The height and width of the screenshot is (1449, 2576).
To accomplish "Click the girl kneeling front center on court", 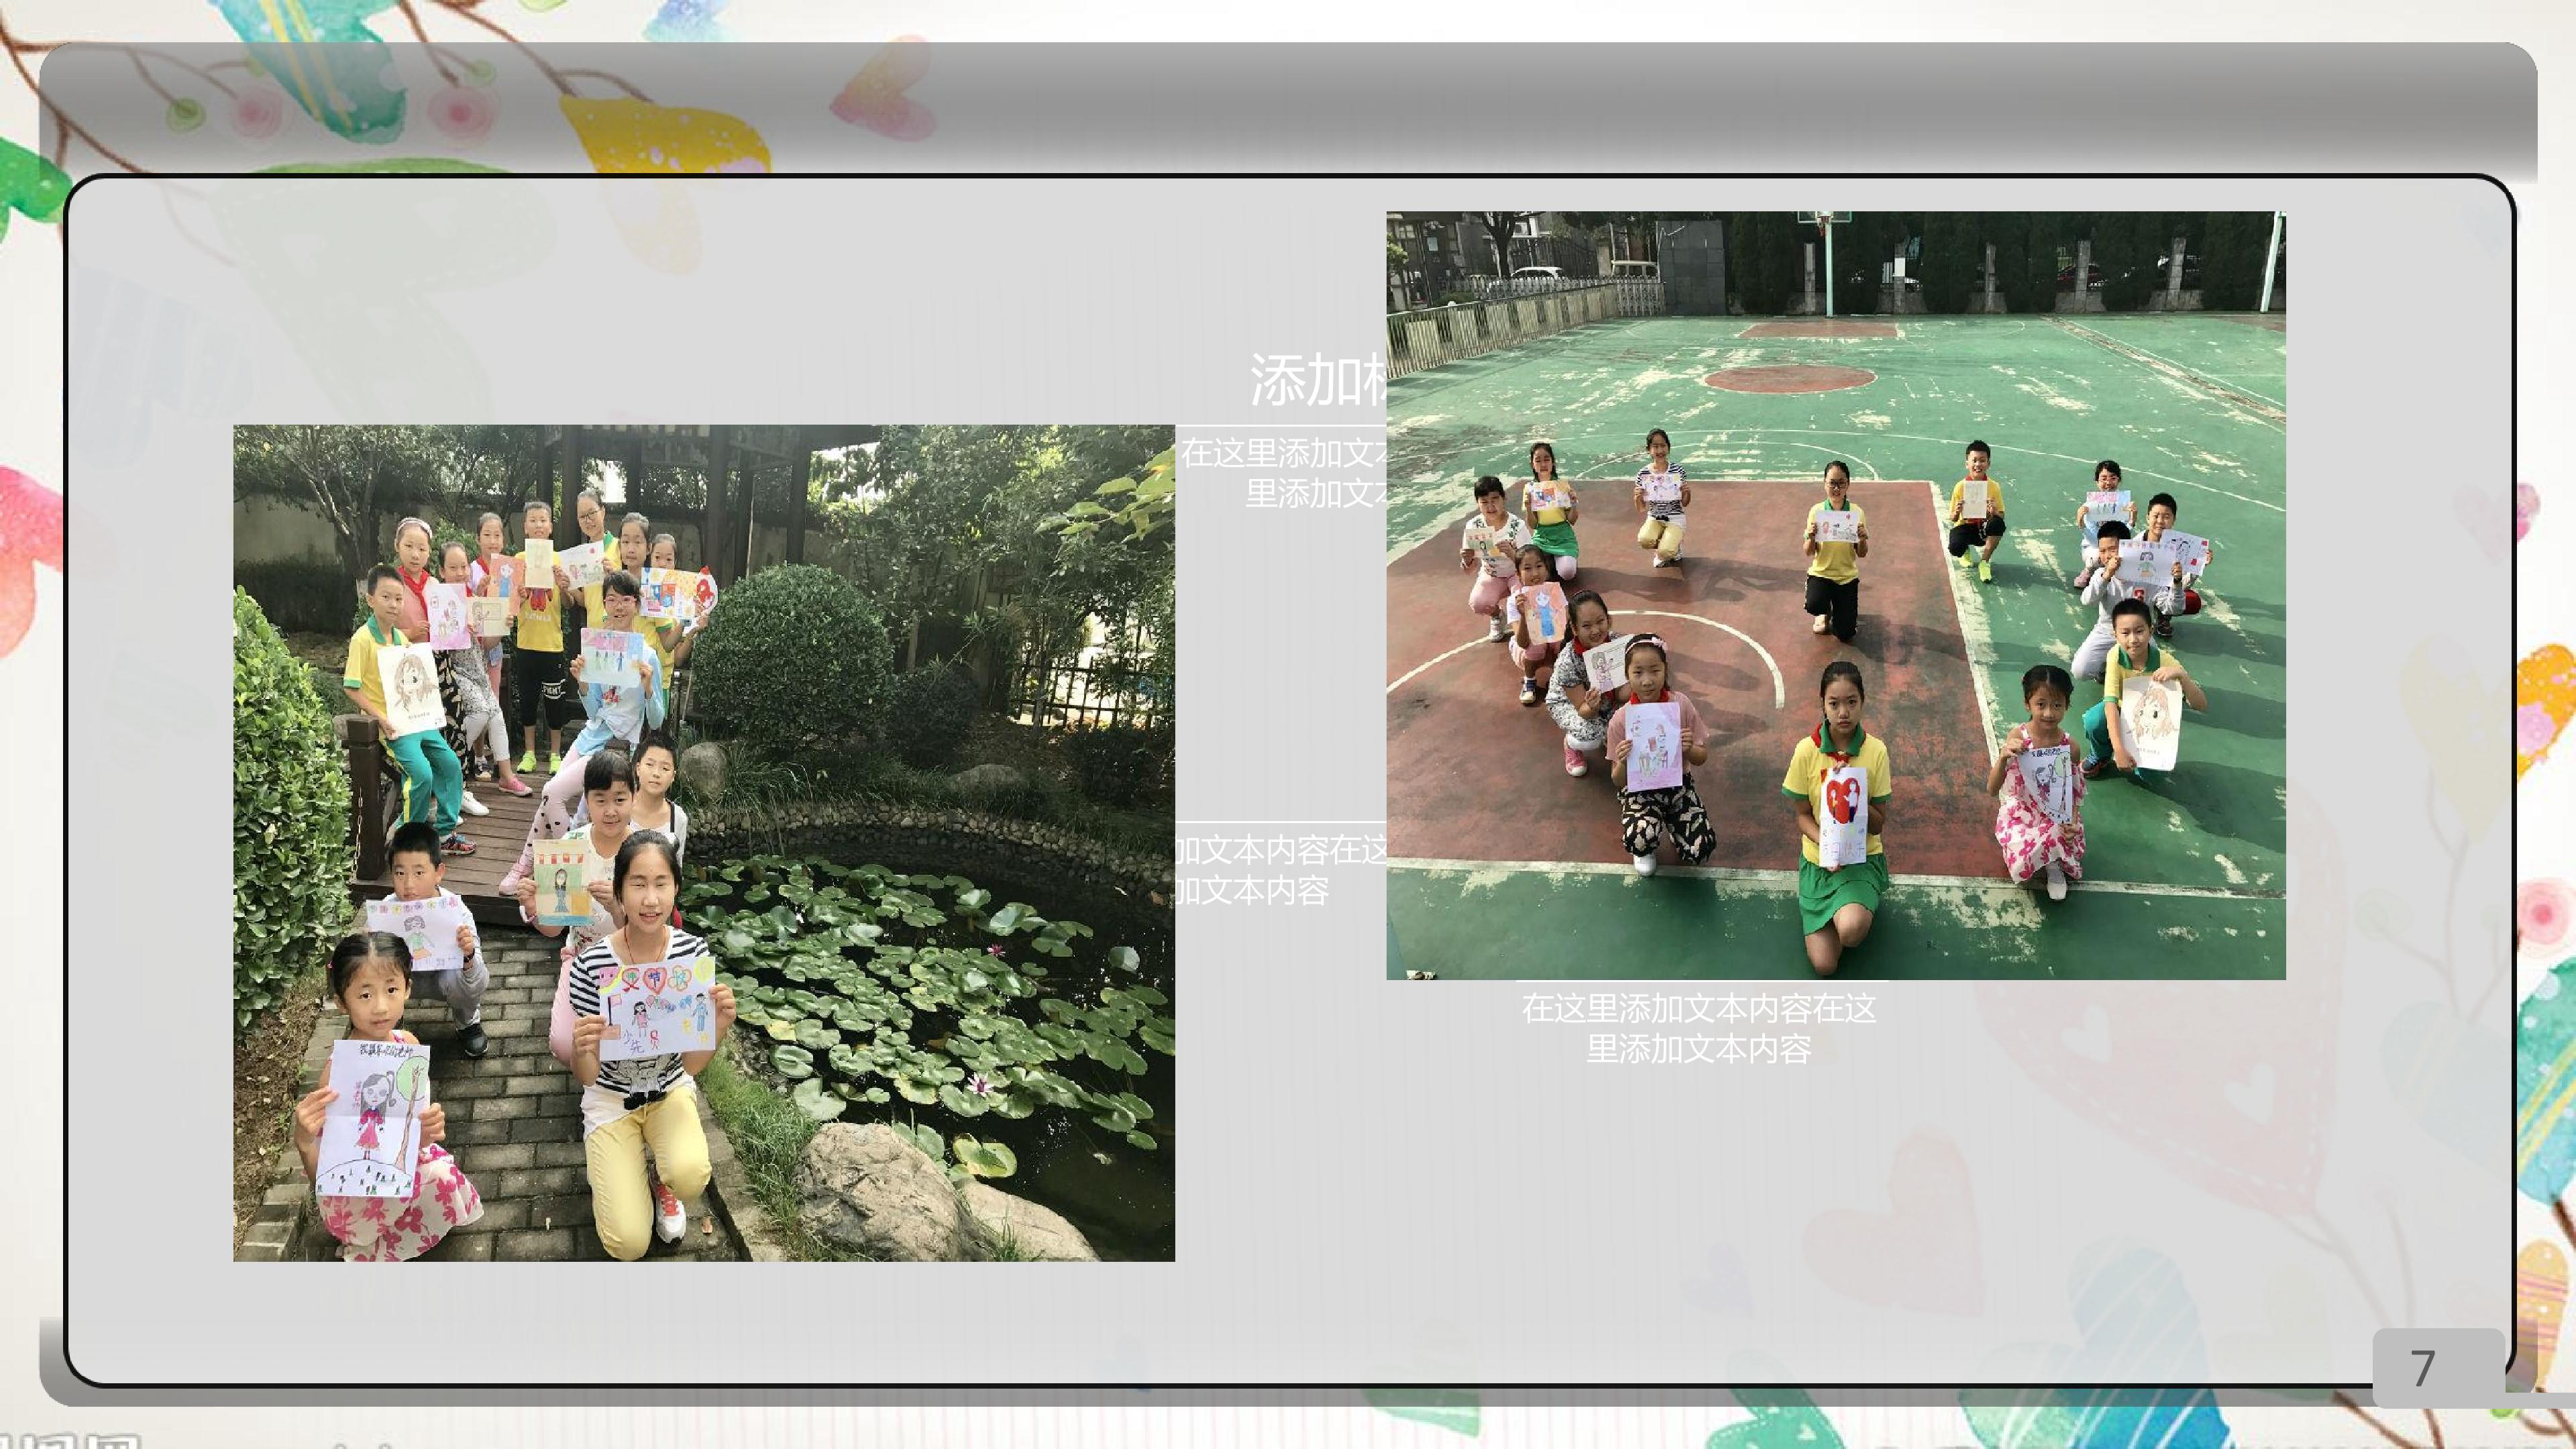I will [1838, 815].
